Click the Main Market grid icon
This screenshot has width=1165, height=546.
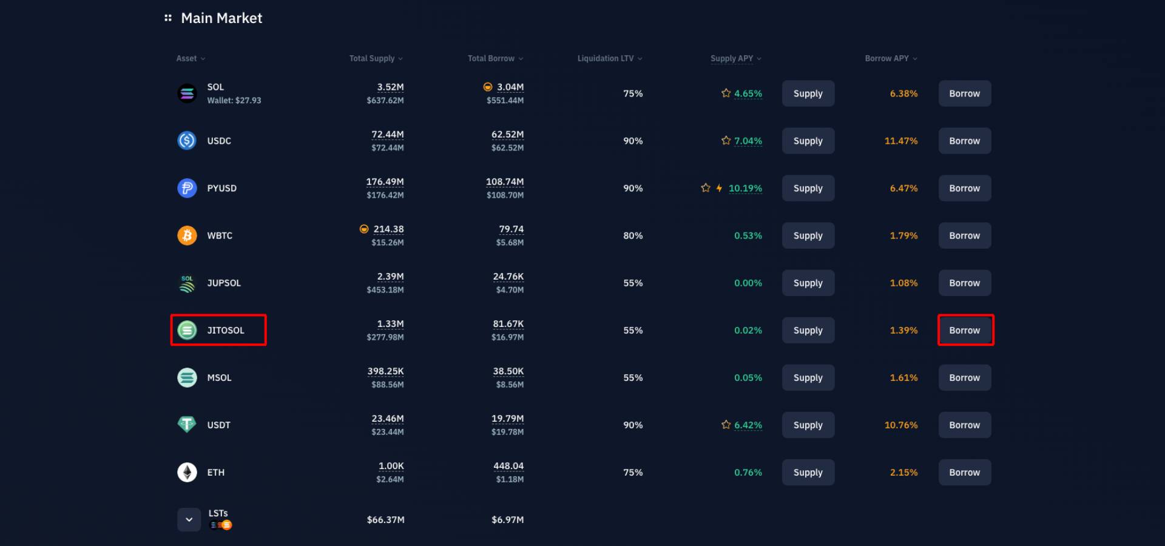coord(168,18)
